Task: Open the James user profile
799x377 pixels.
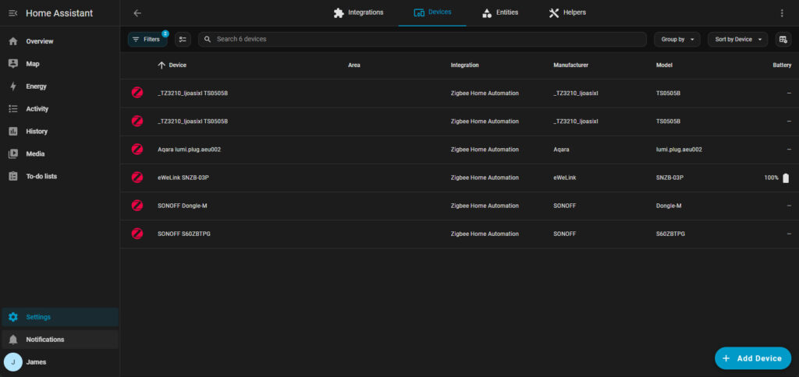Action: 36,362
